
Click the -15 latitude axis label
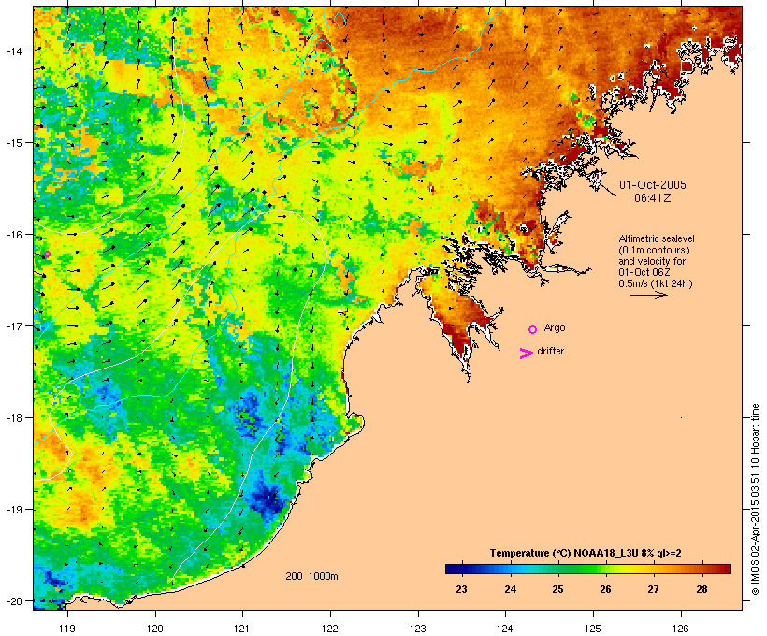tap(14, 143)
